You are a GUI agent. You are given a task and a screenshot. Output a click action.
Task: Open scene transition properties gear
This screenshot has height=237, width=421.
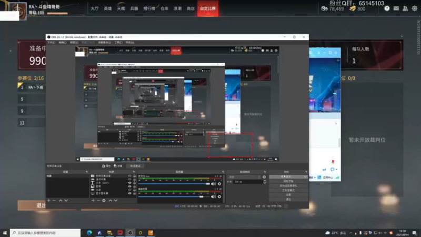tap(264, 177)
